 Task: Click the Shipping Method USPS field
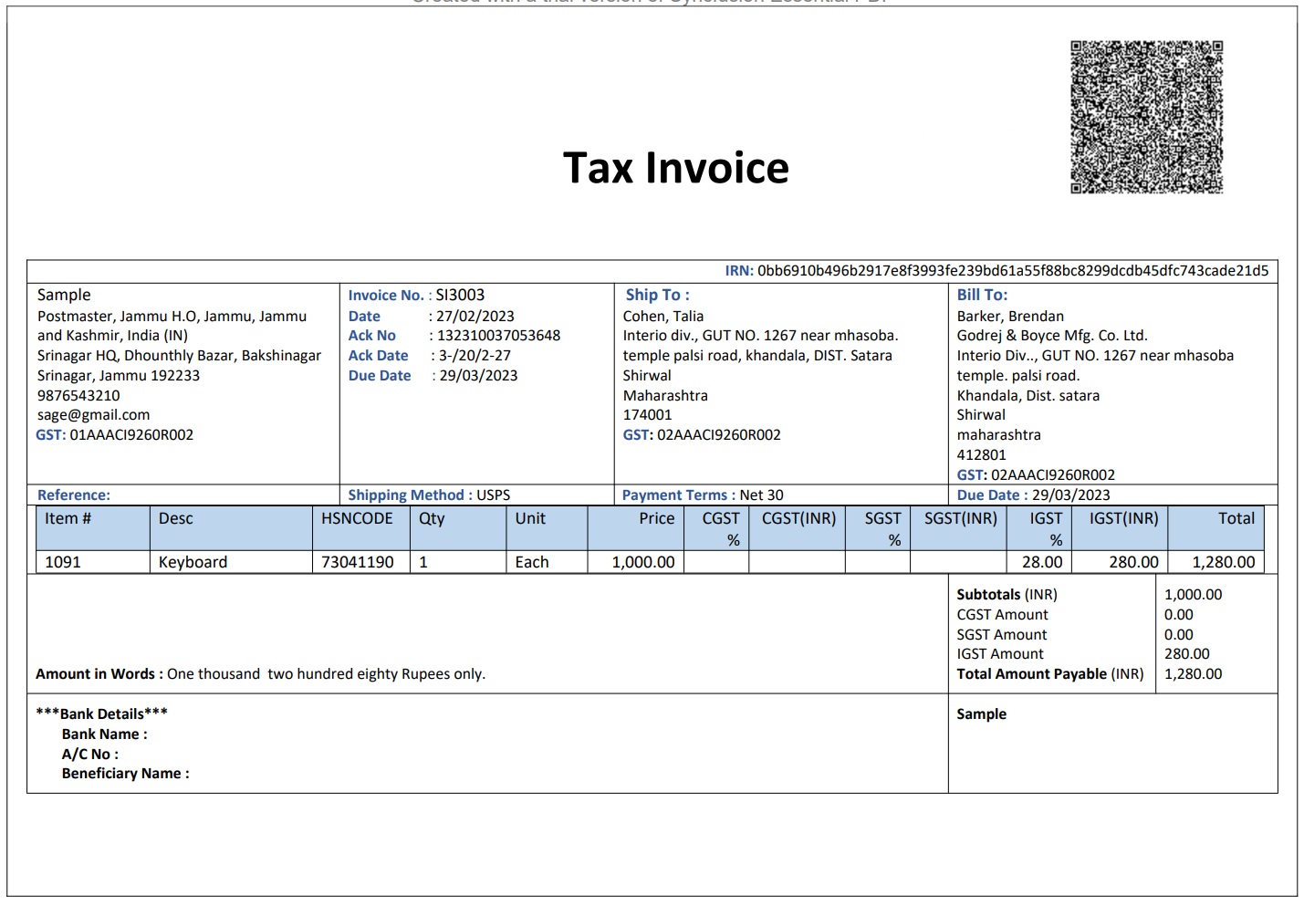pyautogui.click(x=429, y=495)
